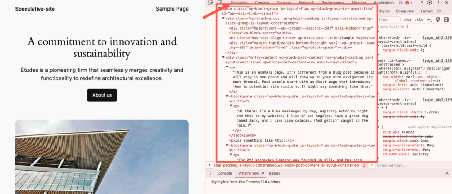Collapse the p node with 'The XYZ Doohickey Company'

point(231,155)
